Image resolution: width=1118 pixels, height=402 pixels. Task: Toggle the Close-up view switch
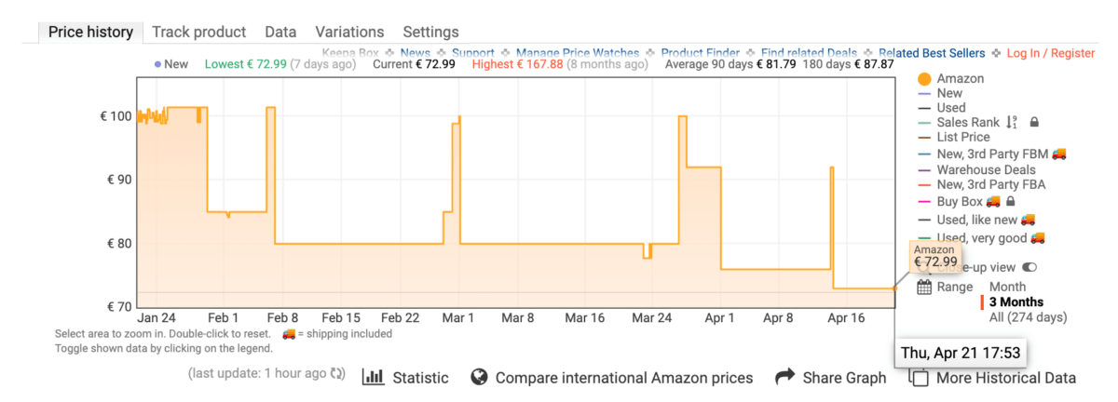[x=1029, y=268]
